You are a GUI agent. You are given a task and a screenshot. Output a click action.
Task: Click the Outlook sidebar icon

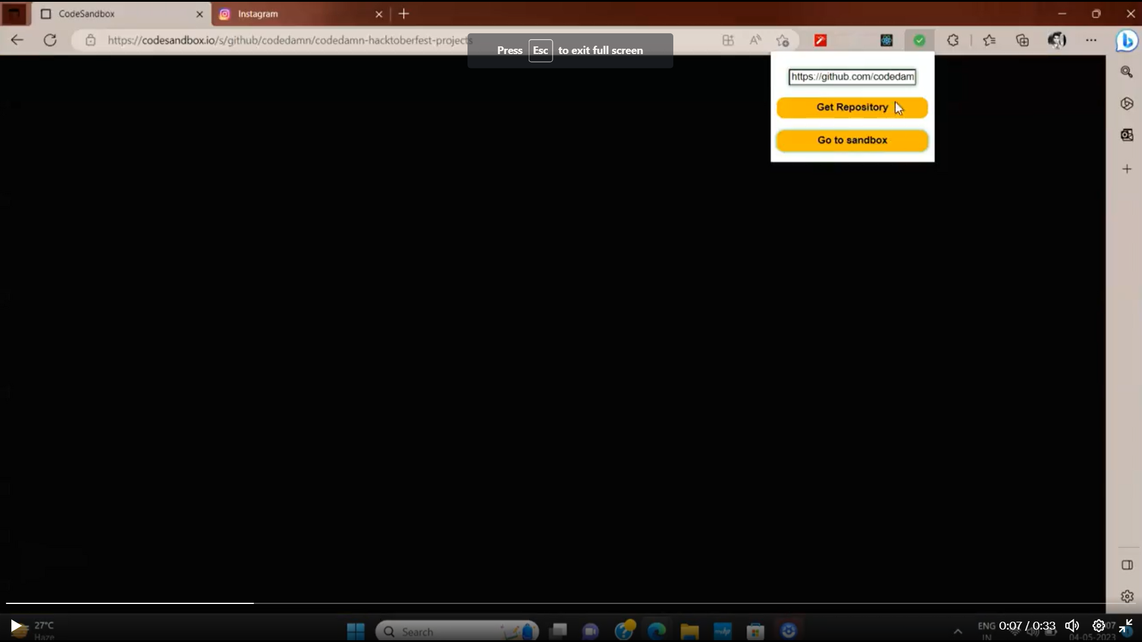1127,135
